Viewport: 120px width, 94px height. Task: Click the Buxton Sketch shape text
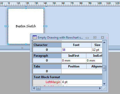pyautogui.click(x=26, y=26)
